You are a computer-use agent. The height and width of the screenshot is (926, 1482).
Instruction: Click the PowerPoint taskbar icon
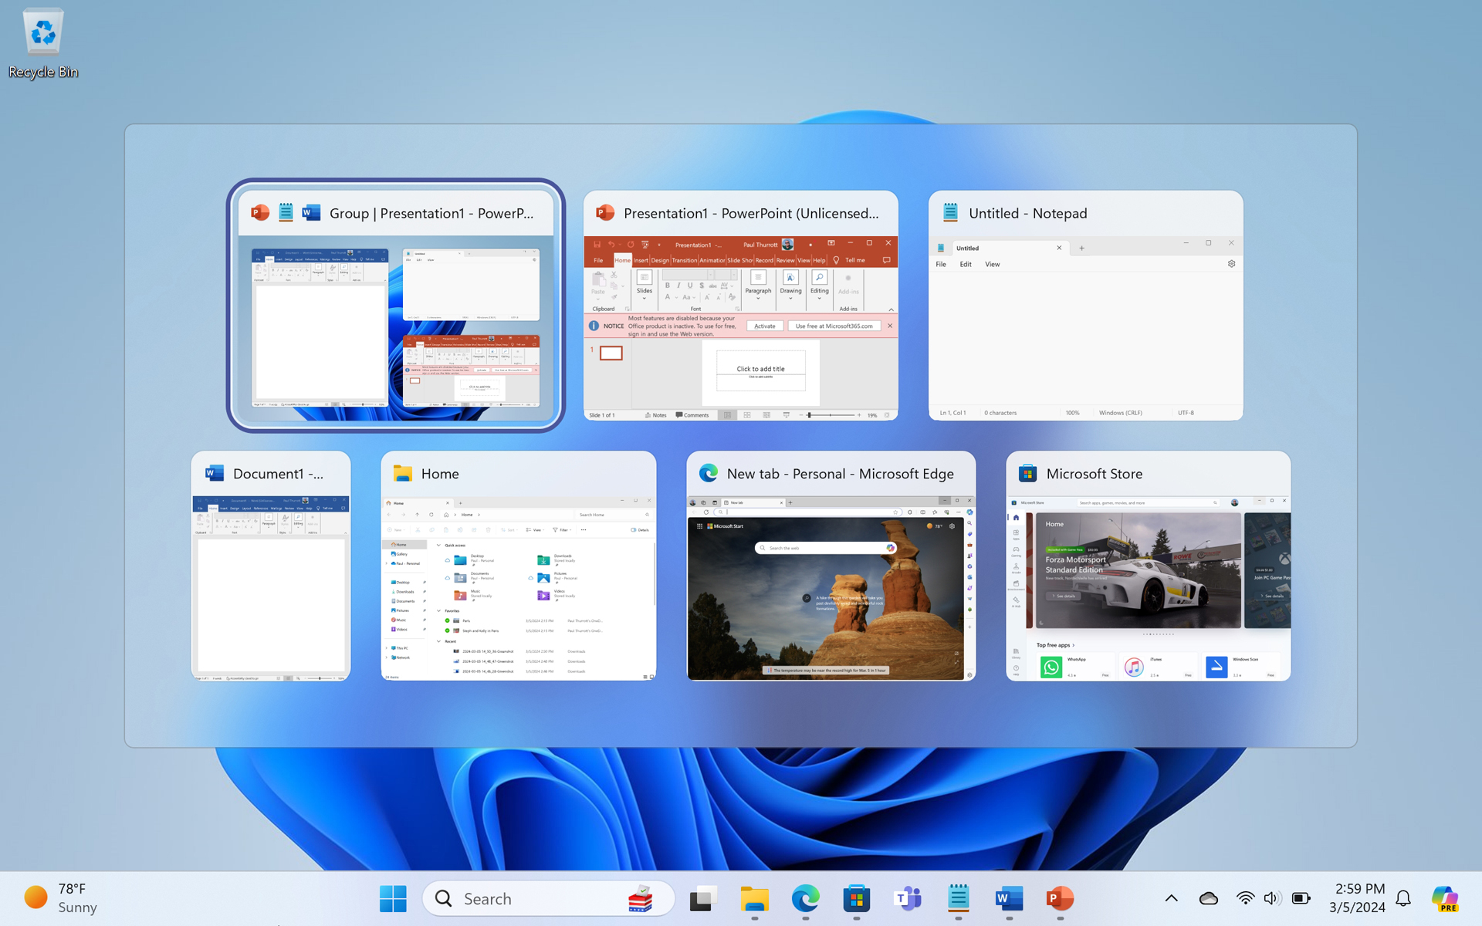[x=1060, y=898]
